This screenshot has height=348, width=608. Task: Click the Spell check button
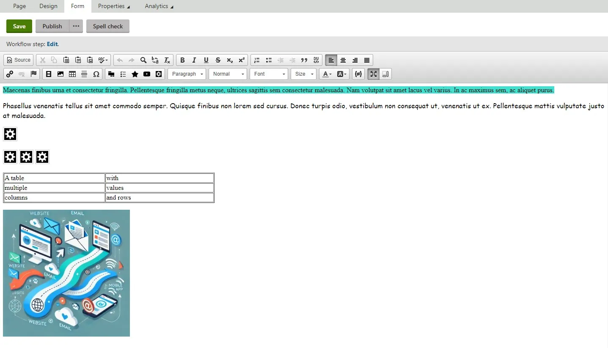pyautogui.click(x=108, y=26)
